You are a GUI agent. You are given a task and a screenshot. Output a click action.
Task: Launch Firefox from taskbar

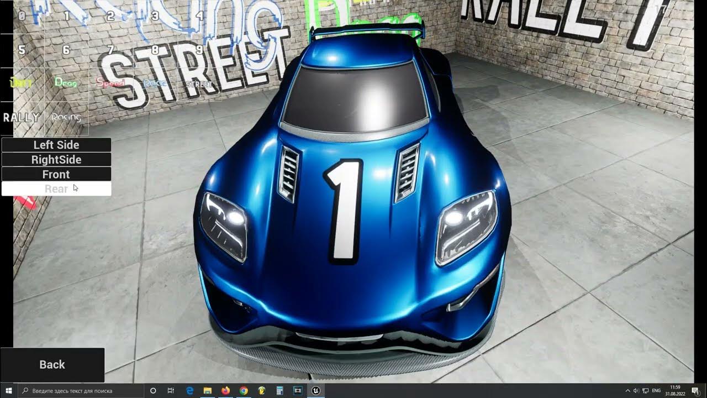tap(225, 390)
